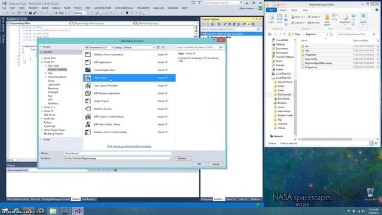Click the File Explorer horizontal scrollbar
The width and height of the screenshot is (382, 215).
click(326, 139)
